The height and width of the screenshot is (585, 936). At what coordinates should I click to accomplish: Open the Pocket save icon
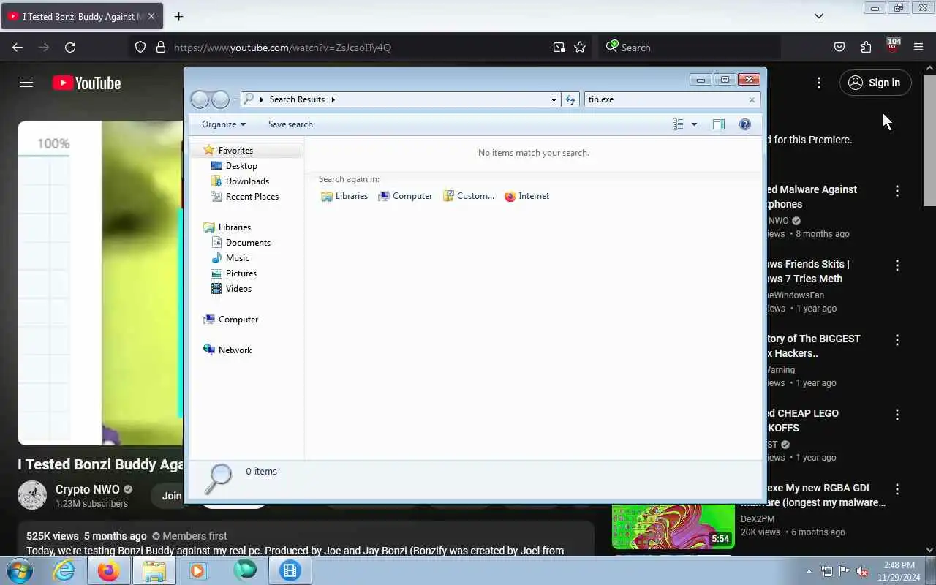[x=839, y=48]
